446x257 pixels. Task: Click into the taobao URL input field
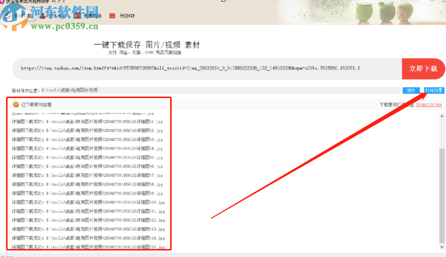(207, 69)
